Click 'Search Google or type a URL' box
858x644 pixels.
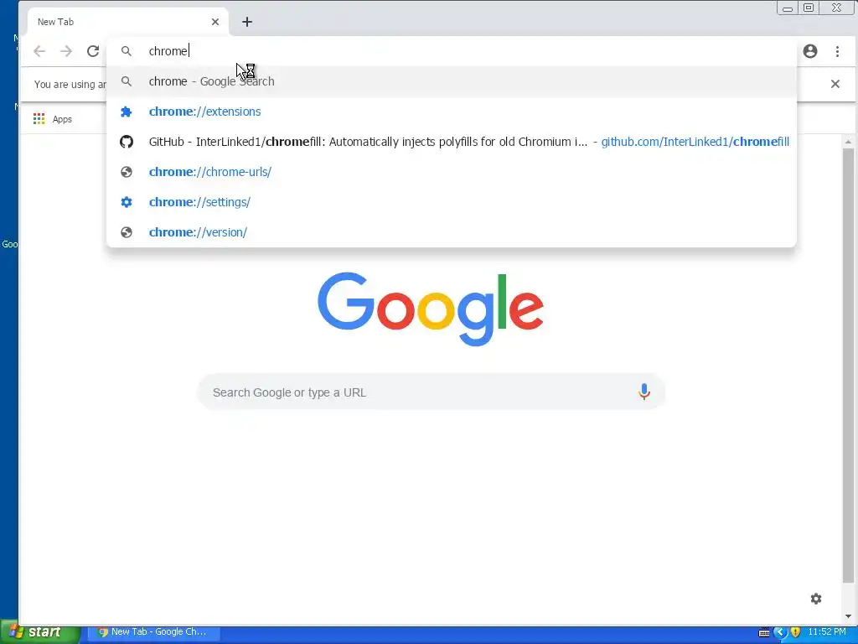click(431, 392)
